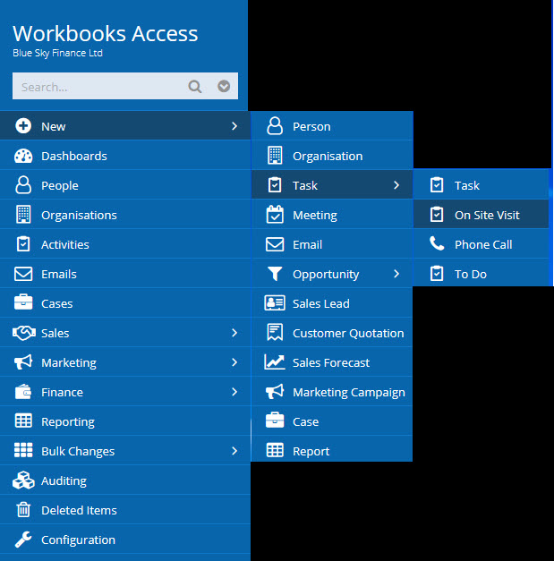Image resolution: width=554 pixels, height=561 pixels.
Task: Click the Sales Lead contact card icon
Action: pyautogui.click(x=275, y=303)
